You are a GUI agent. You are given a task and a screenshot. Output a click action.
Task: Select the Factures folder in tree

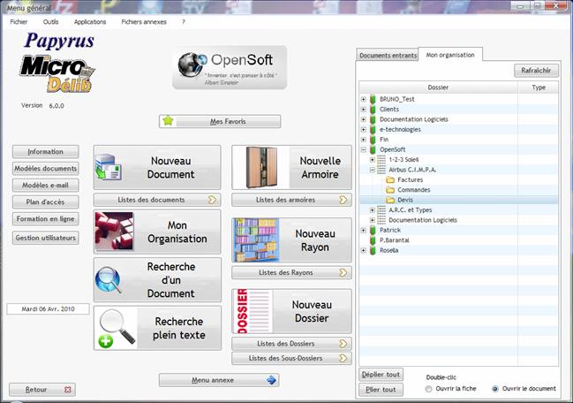(411, 179)
